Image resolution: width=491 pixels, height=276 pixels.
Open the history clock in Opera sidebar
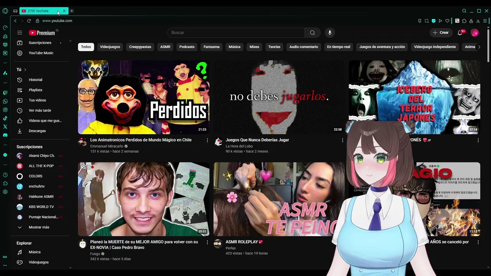click(x=5, y=175)
